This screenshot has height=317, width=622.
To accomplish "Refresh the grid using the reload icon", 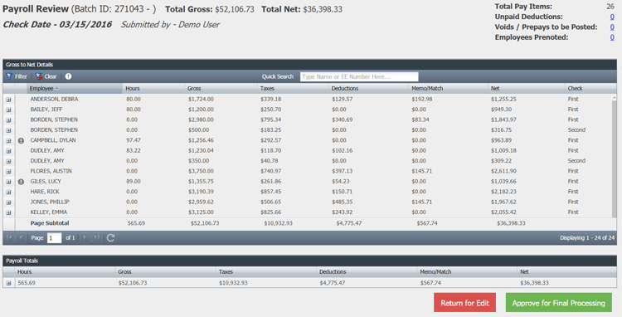I will tap(110, 237).
